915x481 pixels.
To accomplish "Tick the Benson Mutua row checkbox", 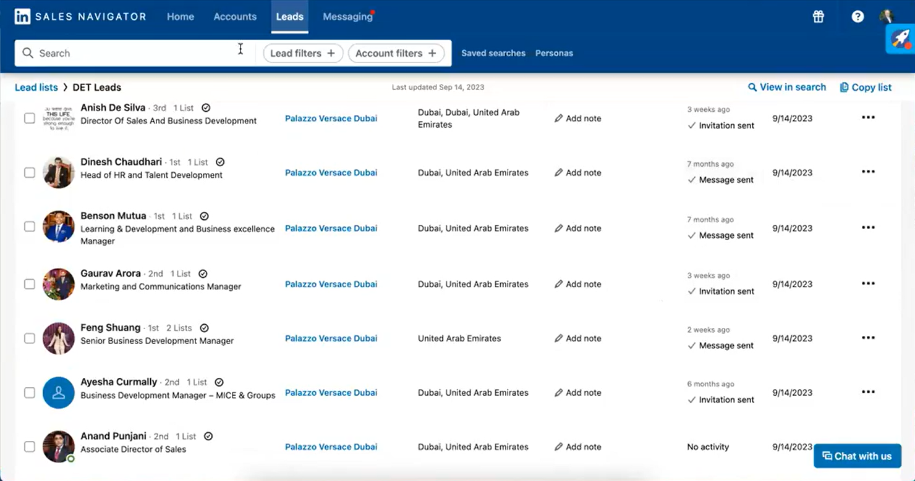I will tap(30, 227).
